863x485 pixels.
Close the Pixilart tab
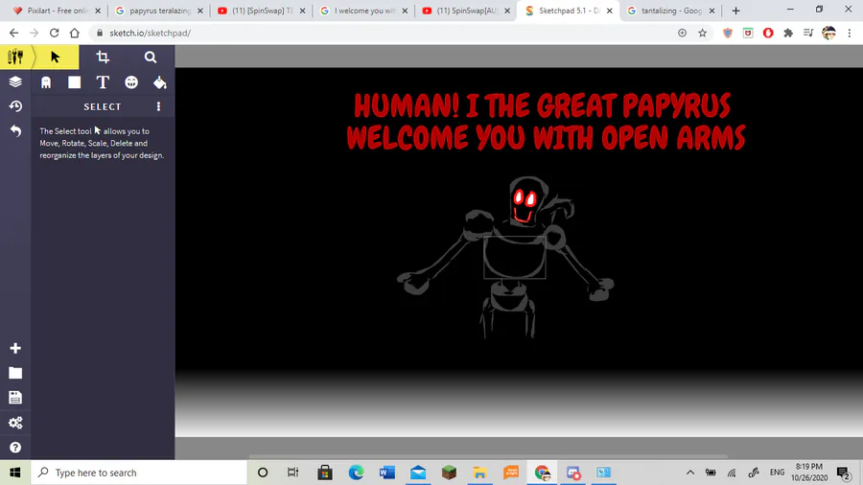[98, 11]
